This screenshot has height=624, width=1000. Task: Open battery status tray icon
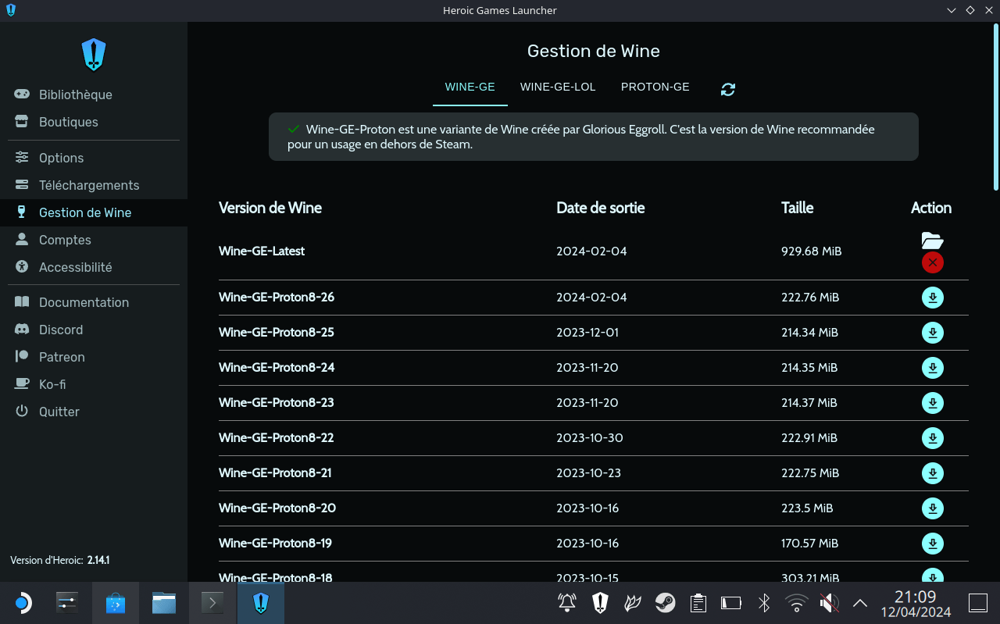coord(731,603)
